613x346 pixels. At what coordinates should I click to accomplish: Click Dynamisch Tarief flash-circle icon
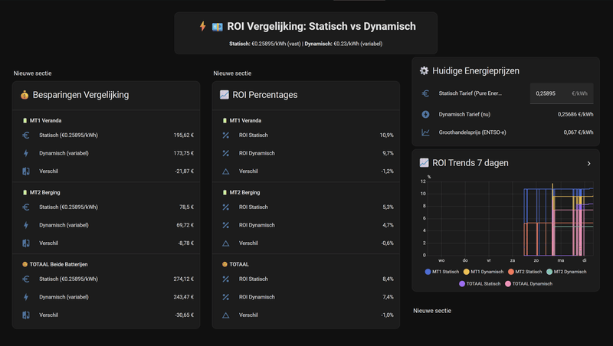(x=425, y=115)
